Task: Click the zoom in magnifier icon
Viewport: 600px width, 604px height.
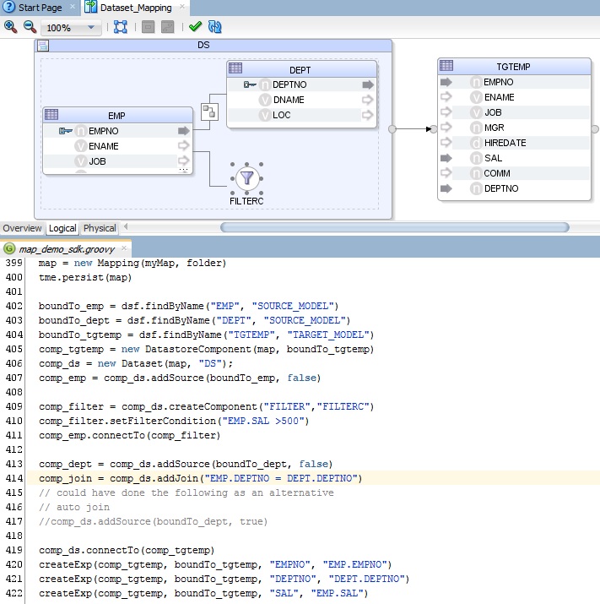Action: coord(10,27)
